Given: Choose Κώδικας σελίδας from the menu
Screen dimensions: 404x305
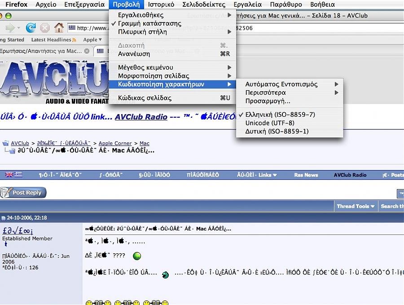Looking at the screenshot, I should coord(145,98).
